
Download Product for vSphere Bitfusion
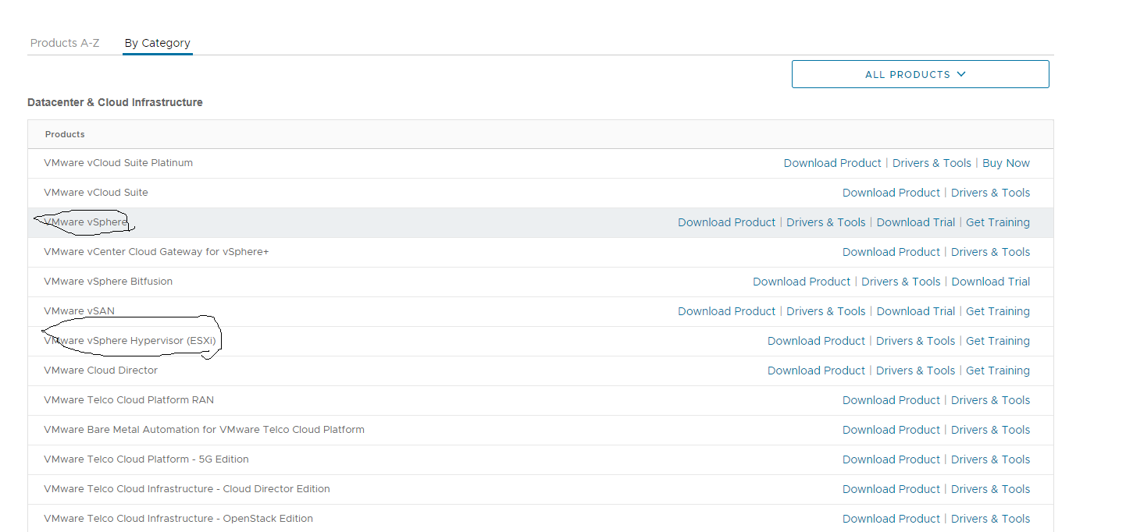tap(801, 282)
